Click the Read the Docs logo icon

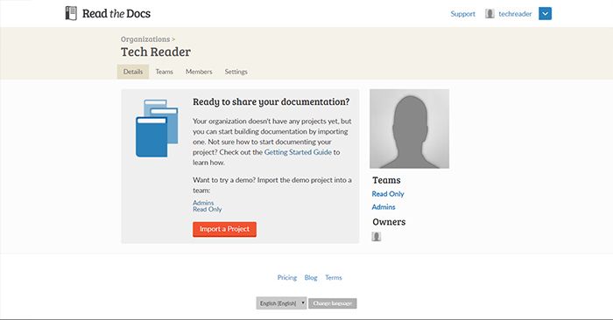[x=71, y=14]
